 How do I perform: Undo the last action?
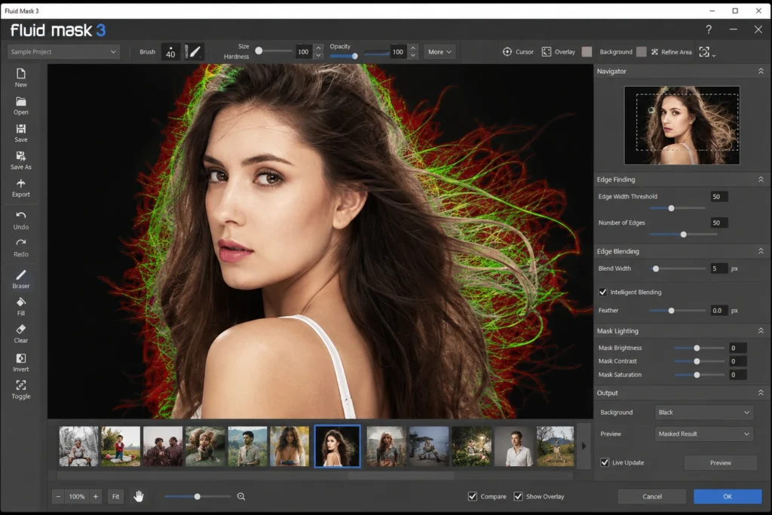[20, 216]
